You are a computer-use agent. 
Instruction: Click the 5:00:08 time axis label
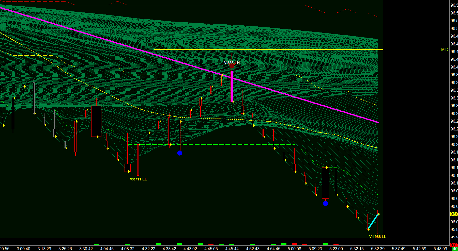(294, 249)
